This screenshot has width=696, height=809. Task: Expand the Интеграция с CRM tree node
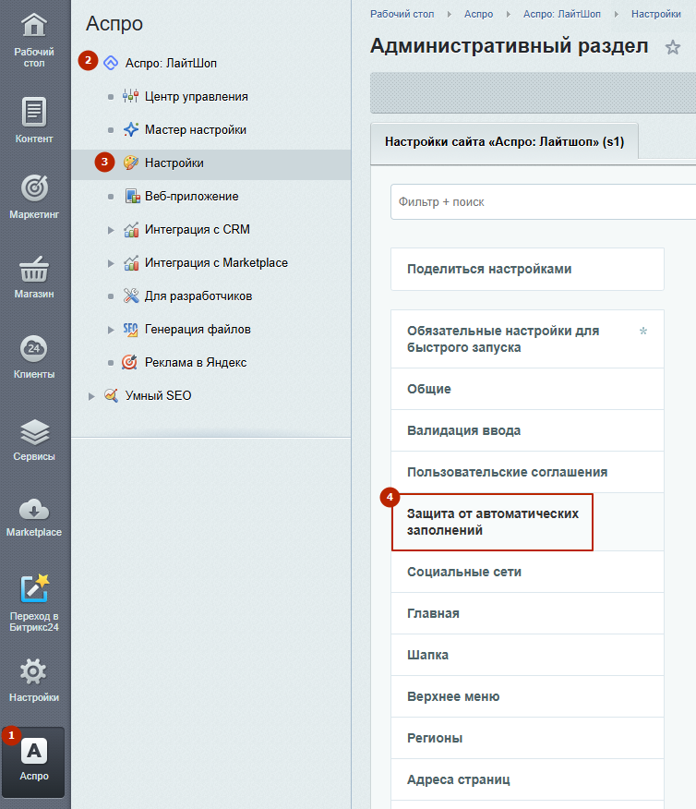coord(111,230)
